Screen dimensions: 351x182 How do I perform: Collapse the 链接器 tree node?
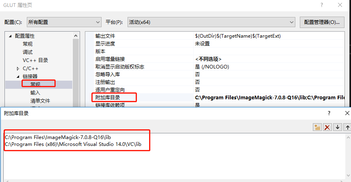click(x=18, y=77)
